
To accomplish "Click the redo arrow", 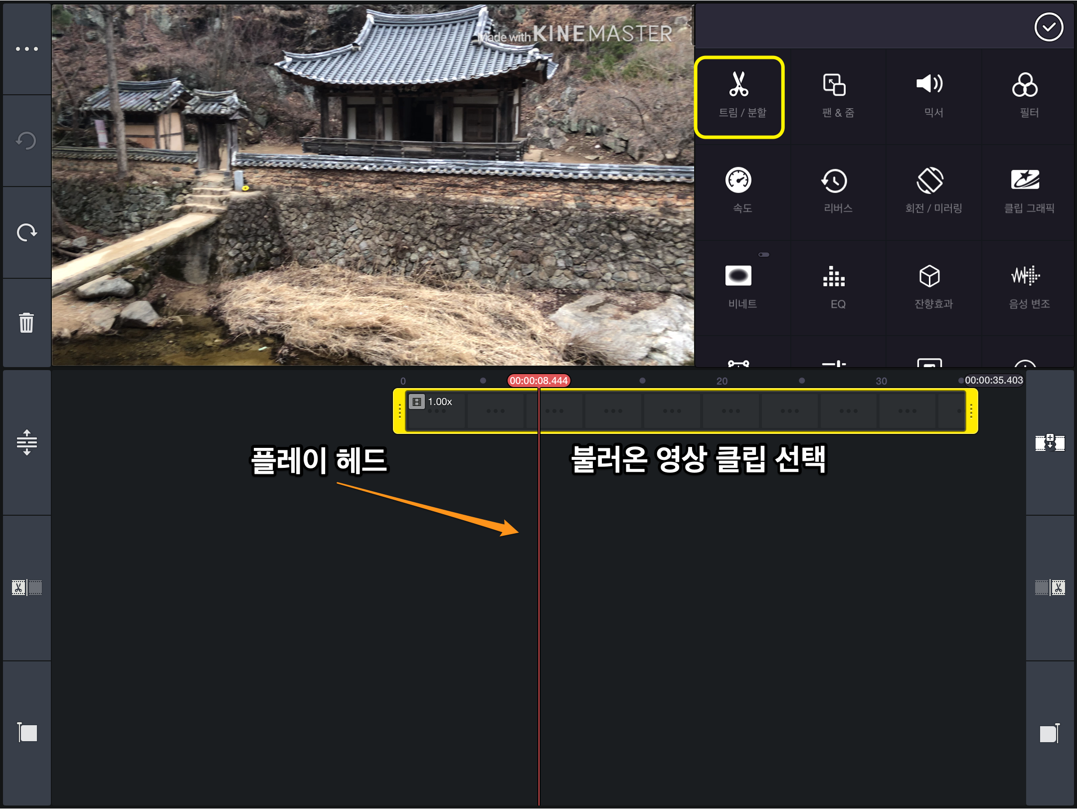I will point(27,232).
